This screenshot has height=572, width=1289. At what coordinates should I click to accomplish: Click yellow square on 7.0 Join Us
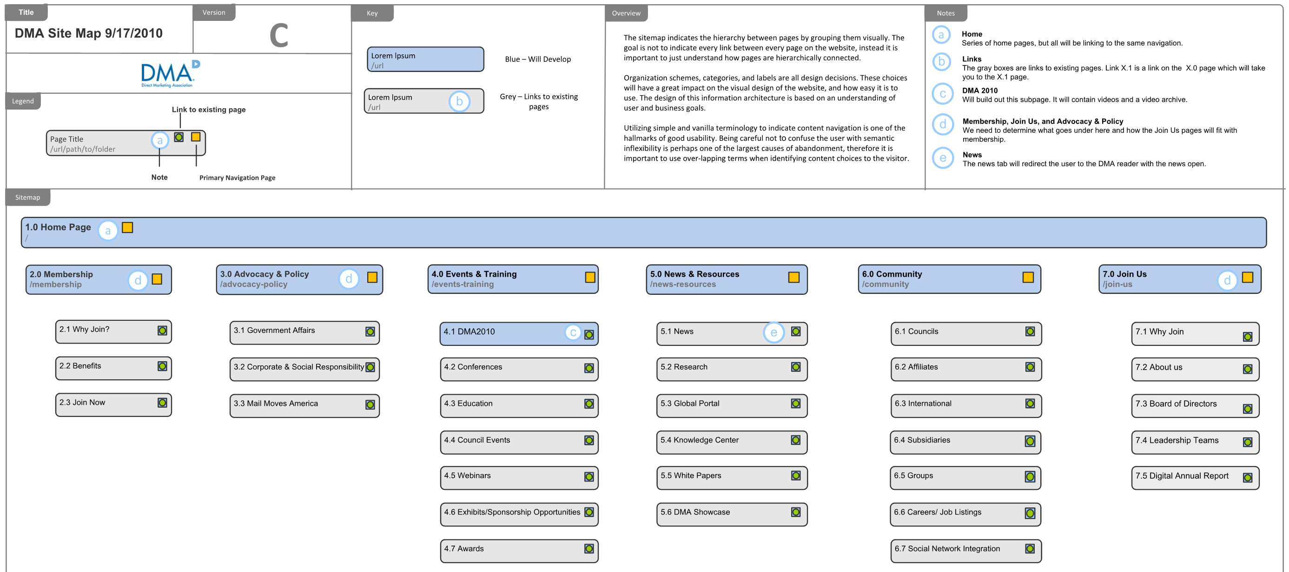[x=1248, y=278]
